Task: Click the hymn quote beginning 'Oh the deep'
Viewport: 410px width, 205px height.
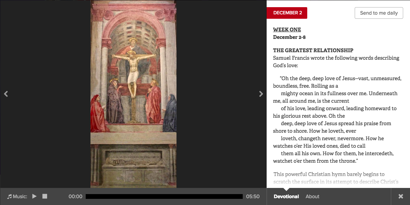Action: coord(337,119)
